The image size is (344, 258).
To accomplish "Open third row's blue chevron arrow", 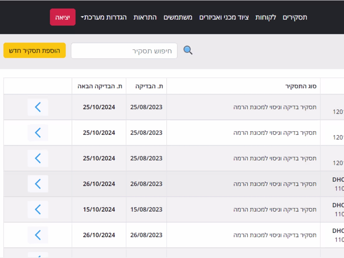I will 38,158.
